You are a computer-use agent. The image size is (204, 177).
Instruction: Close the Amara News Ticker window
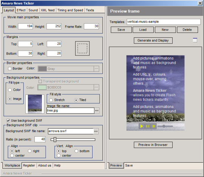(x=200, y=3)
